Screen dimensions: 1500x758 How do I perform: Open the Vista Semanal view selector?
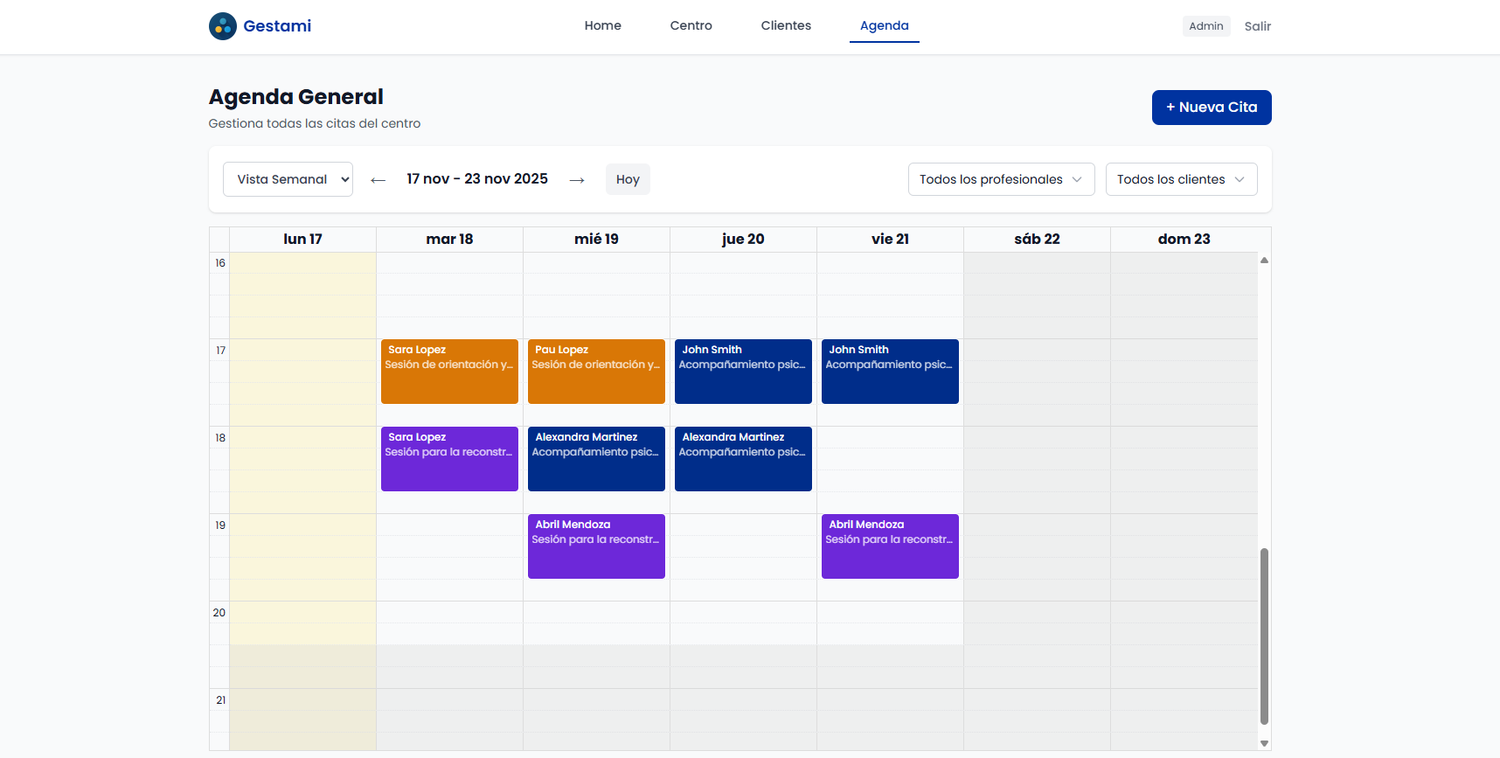click(288, 179)
